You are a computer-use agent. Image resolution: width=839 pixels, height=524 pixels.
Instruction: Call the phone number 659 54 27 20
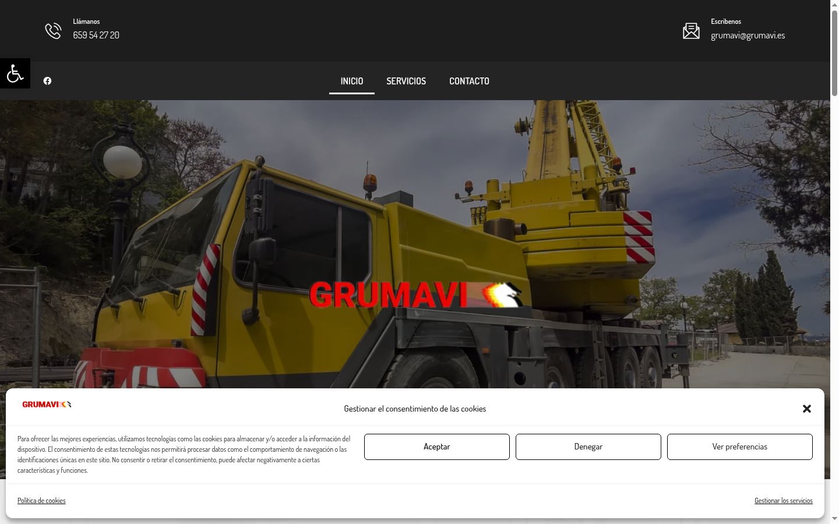click(x=96, y=35)
